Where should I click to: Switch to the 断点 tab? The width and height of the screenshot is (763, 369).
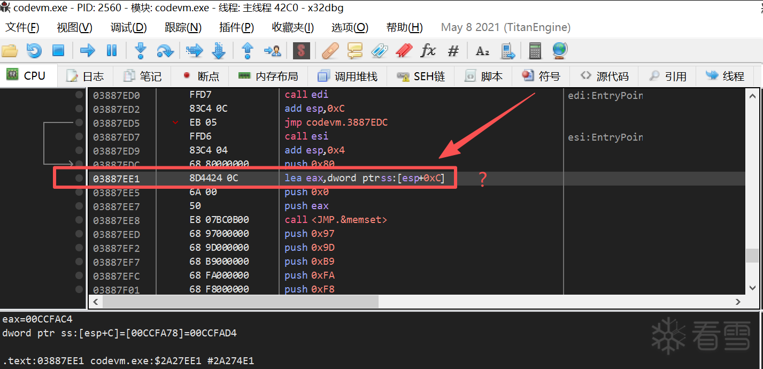pos(201,76)
